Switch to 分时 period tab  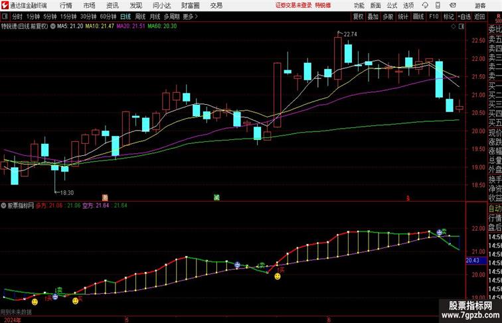(17, 17)
